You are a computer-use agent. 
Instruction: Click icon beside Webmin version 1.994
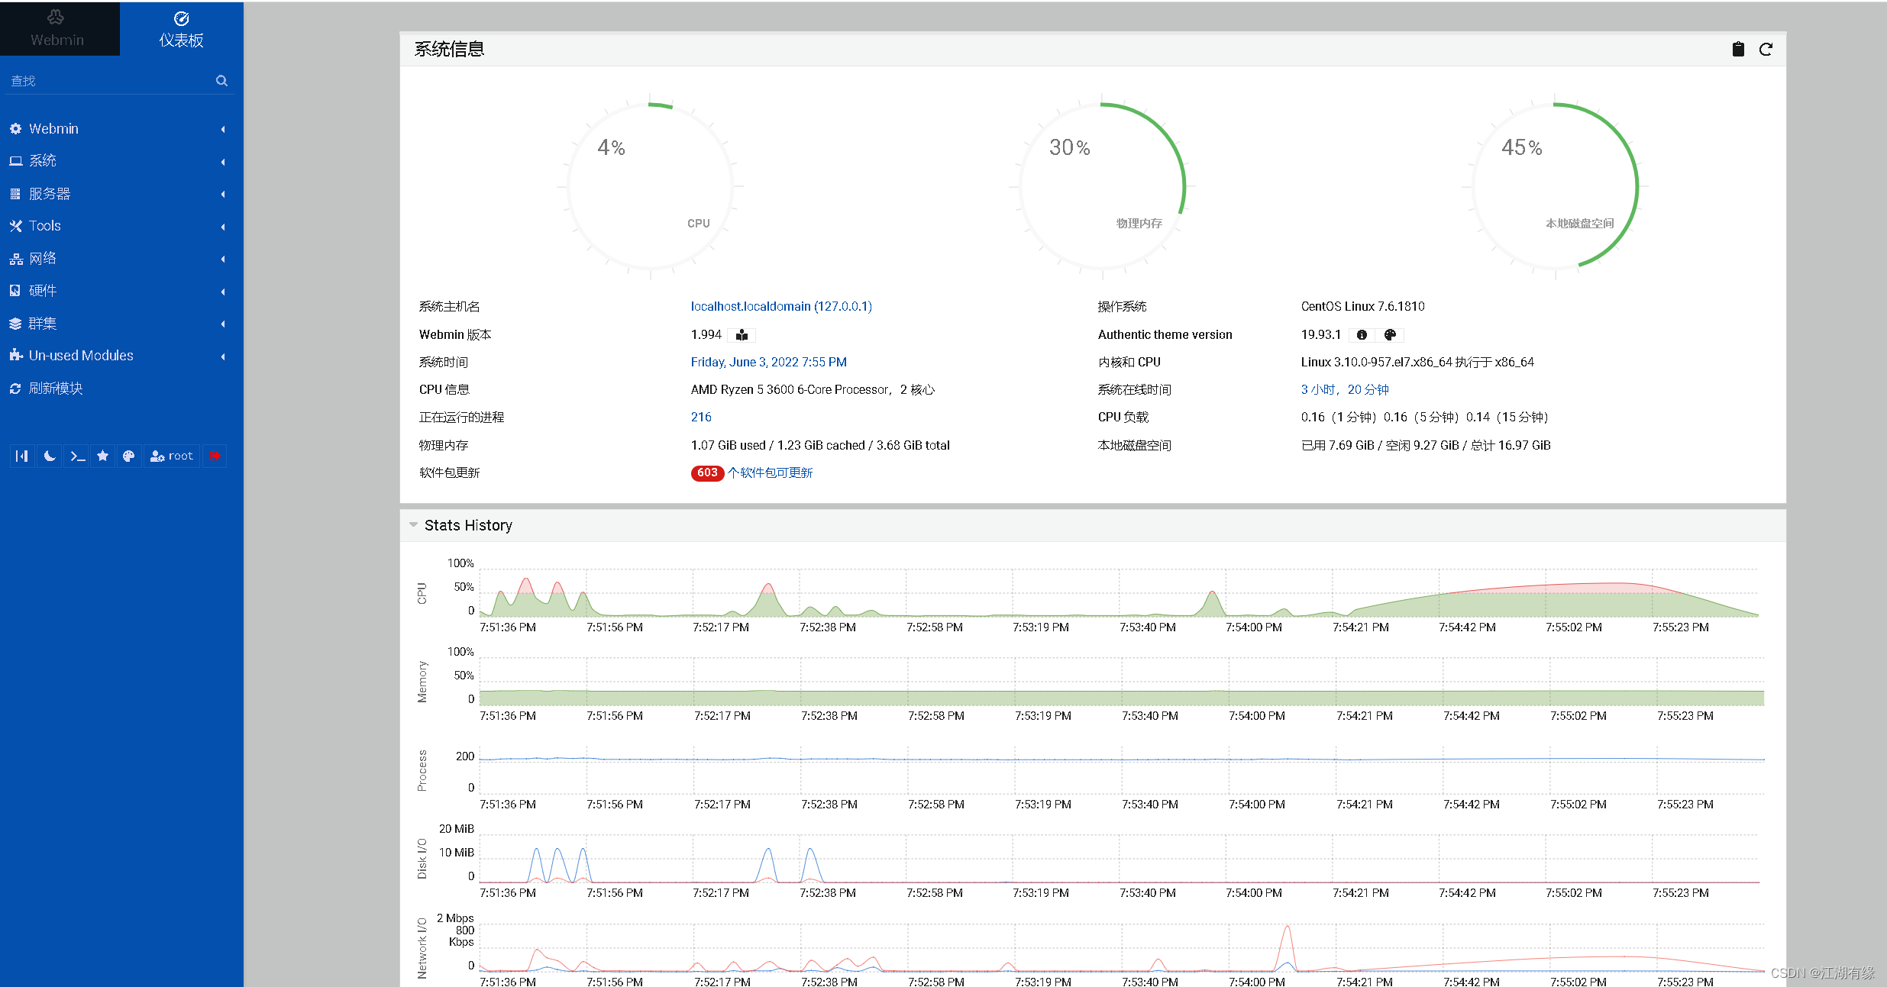tap(742, 335)
